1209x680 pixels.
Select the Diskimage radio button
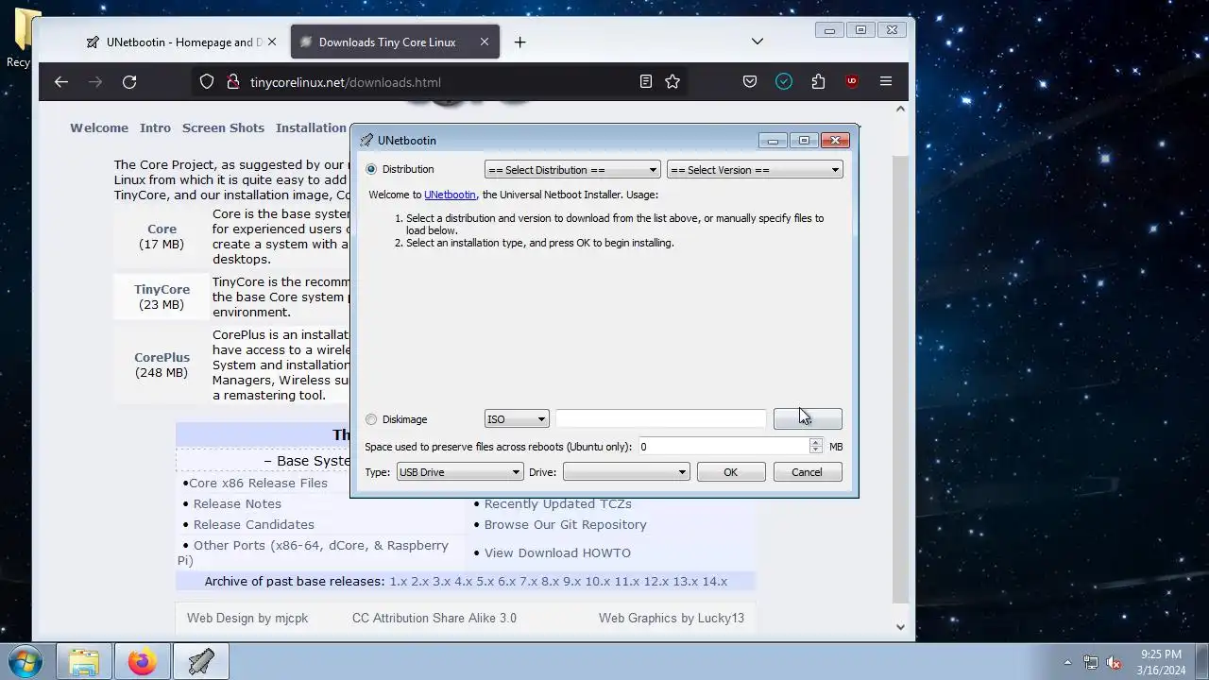click(x=371, y=419)
